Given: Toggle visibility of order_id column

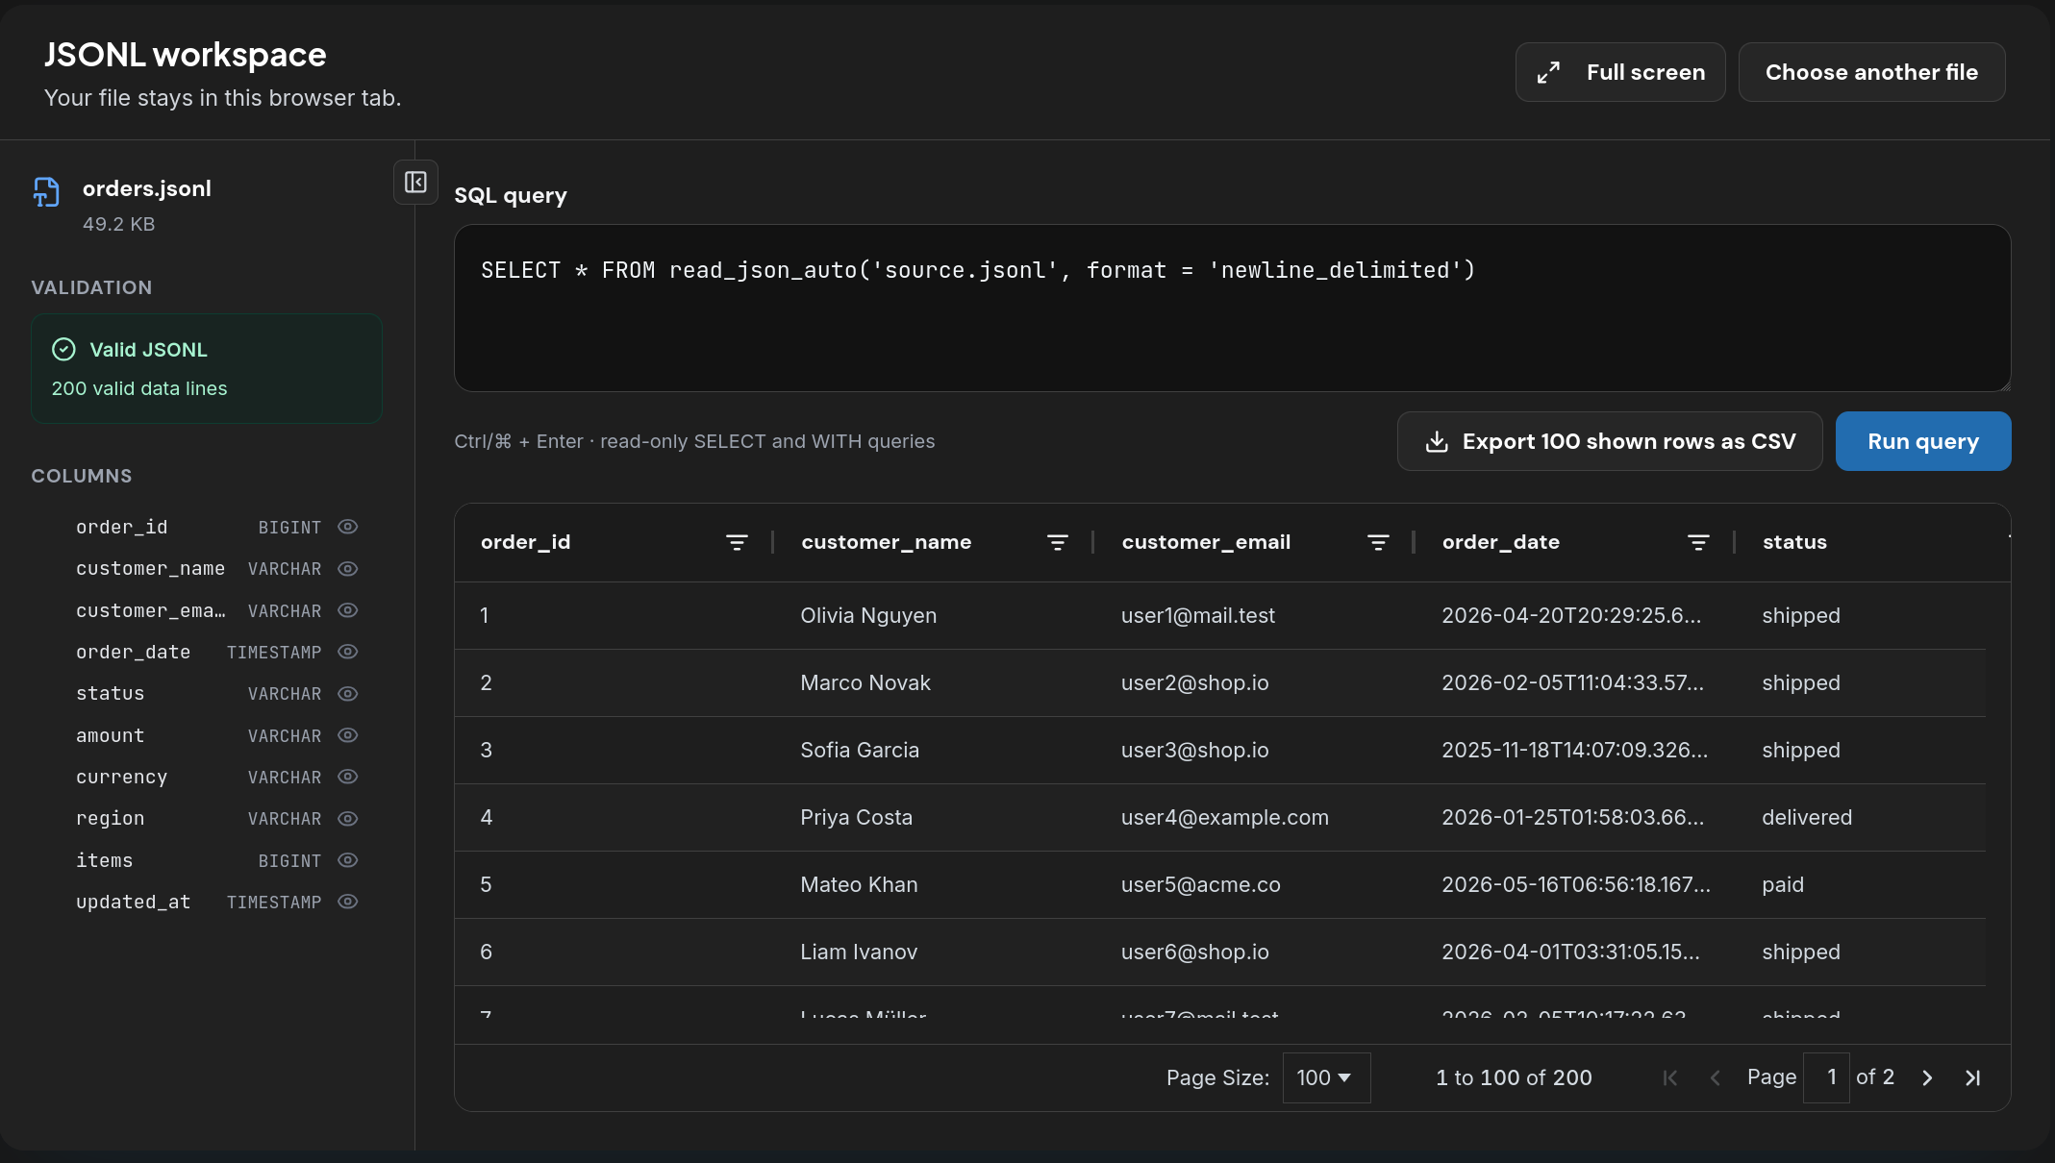Looking at the screenshot, I should point(348,527).
